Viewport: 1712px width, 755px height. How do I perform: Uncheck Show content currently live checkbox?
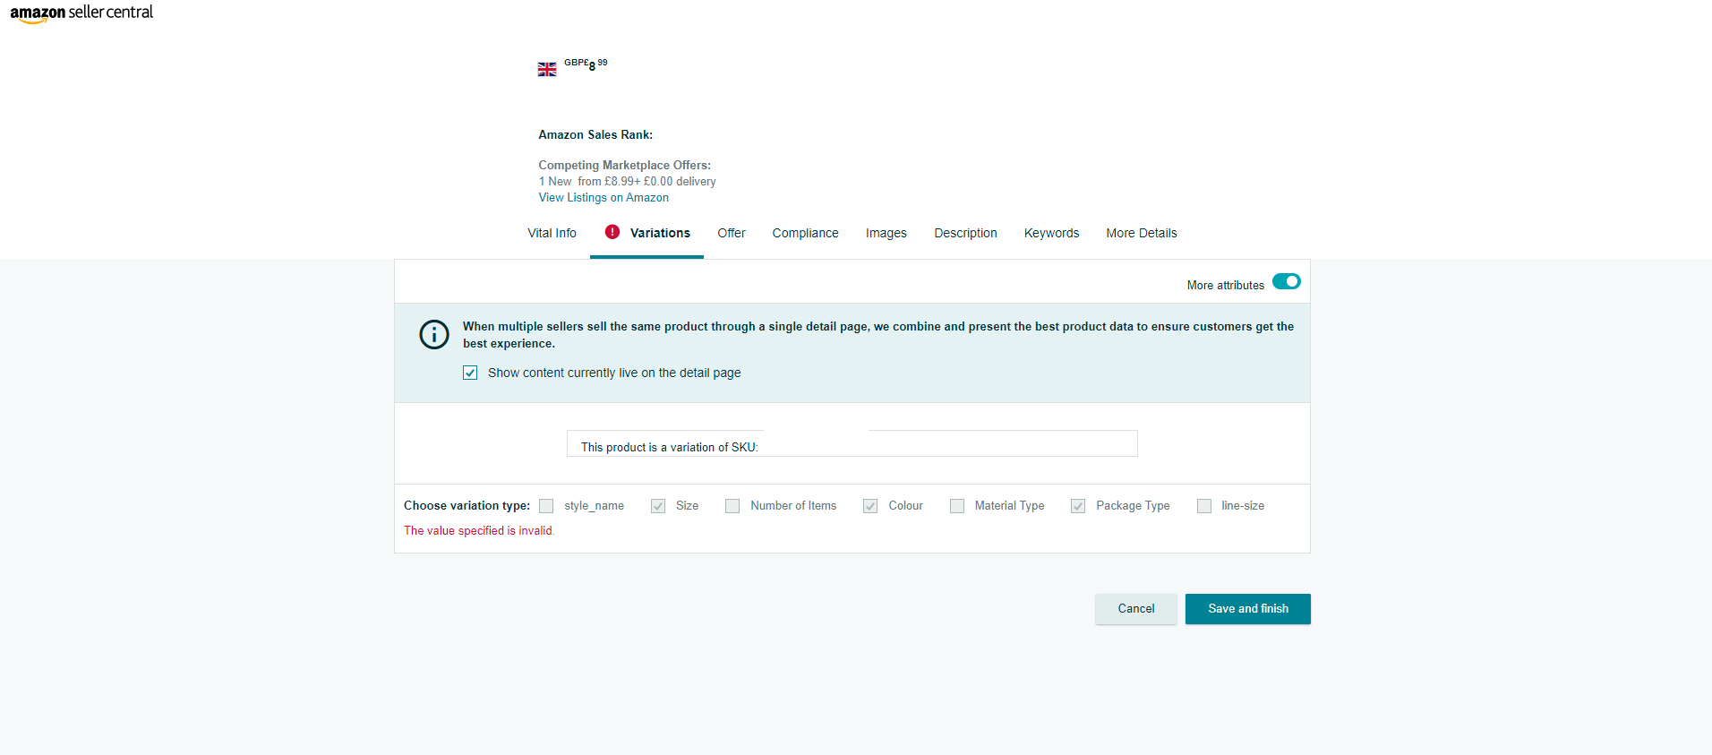470,373
